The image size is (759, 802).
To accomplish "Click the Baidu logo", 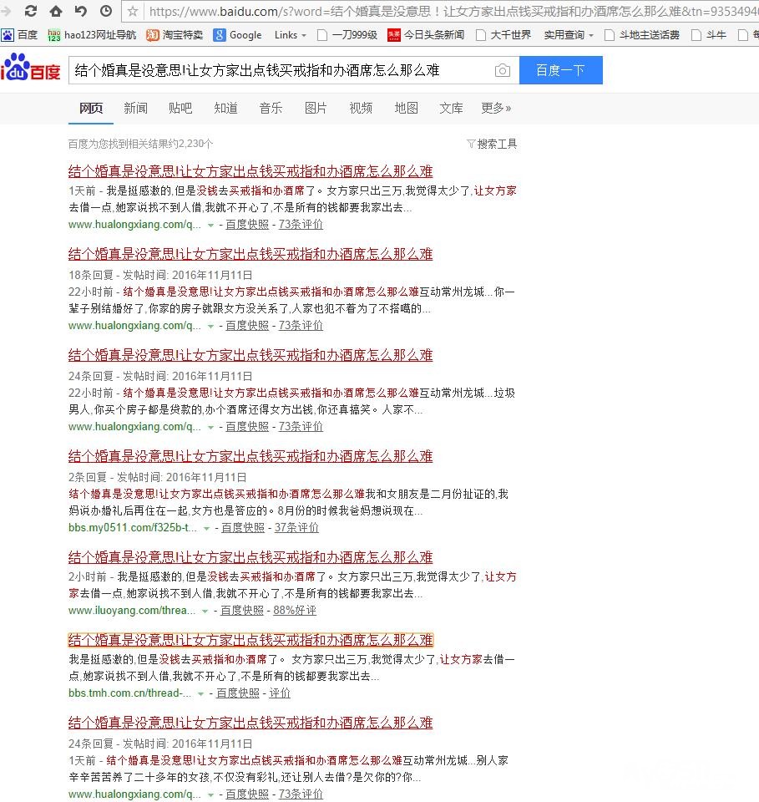I will [31, 69].
